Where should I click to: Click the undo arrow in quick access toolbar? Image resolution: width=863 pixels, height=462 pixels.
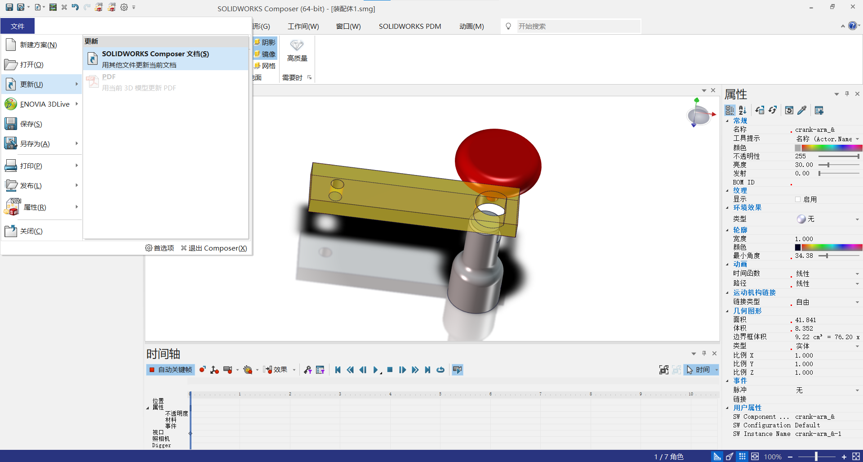click(x=75, y=7)
